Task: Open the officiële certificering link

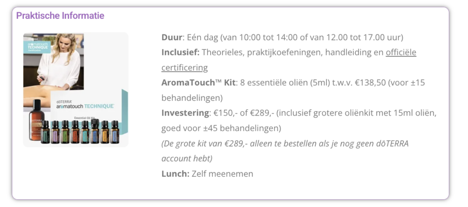Action: (401, 53)
